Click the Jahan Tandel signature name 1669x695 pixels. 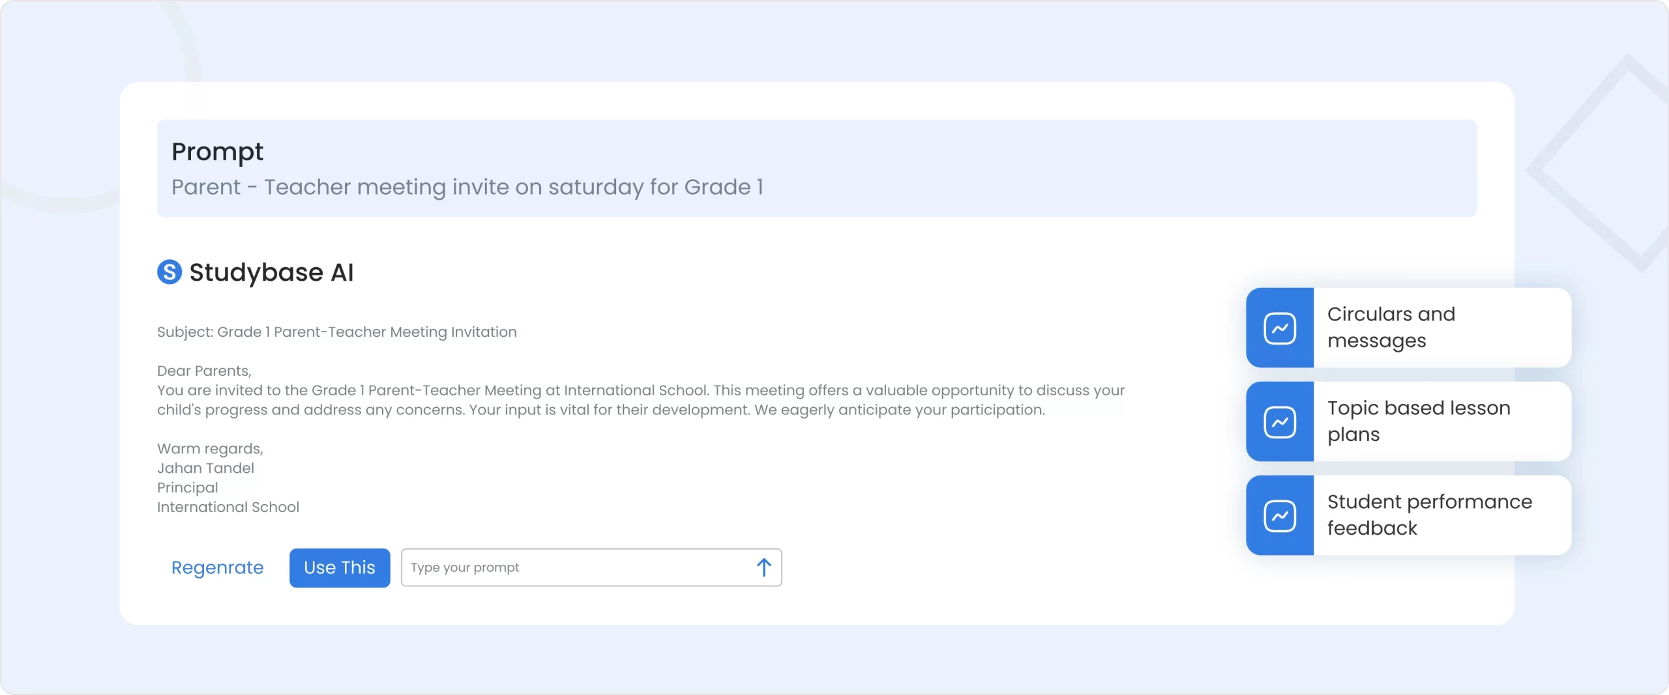(205, 468)
